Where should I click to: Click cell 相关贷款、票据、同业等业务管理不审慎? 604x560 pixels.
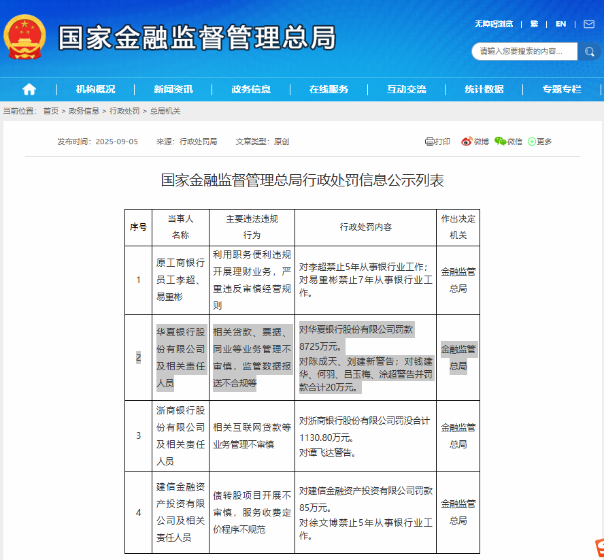coord(252,358)
